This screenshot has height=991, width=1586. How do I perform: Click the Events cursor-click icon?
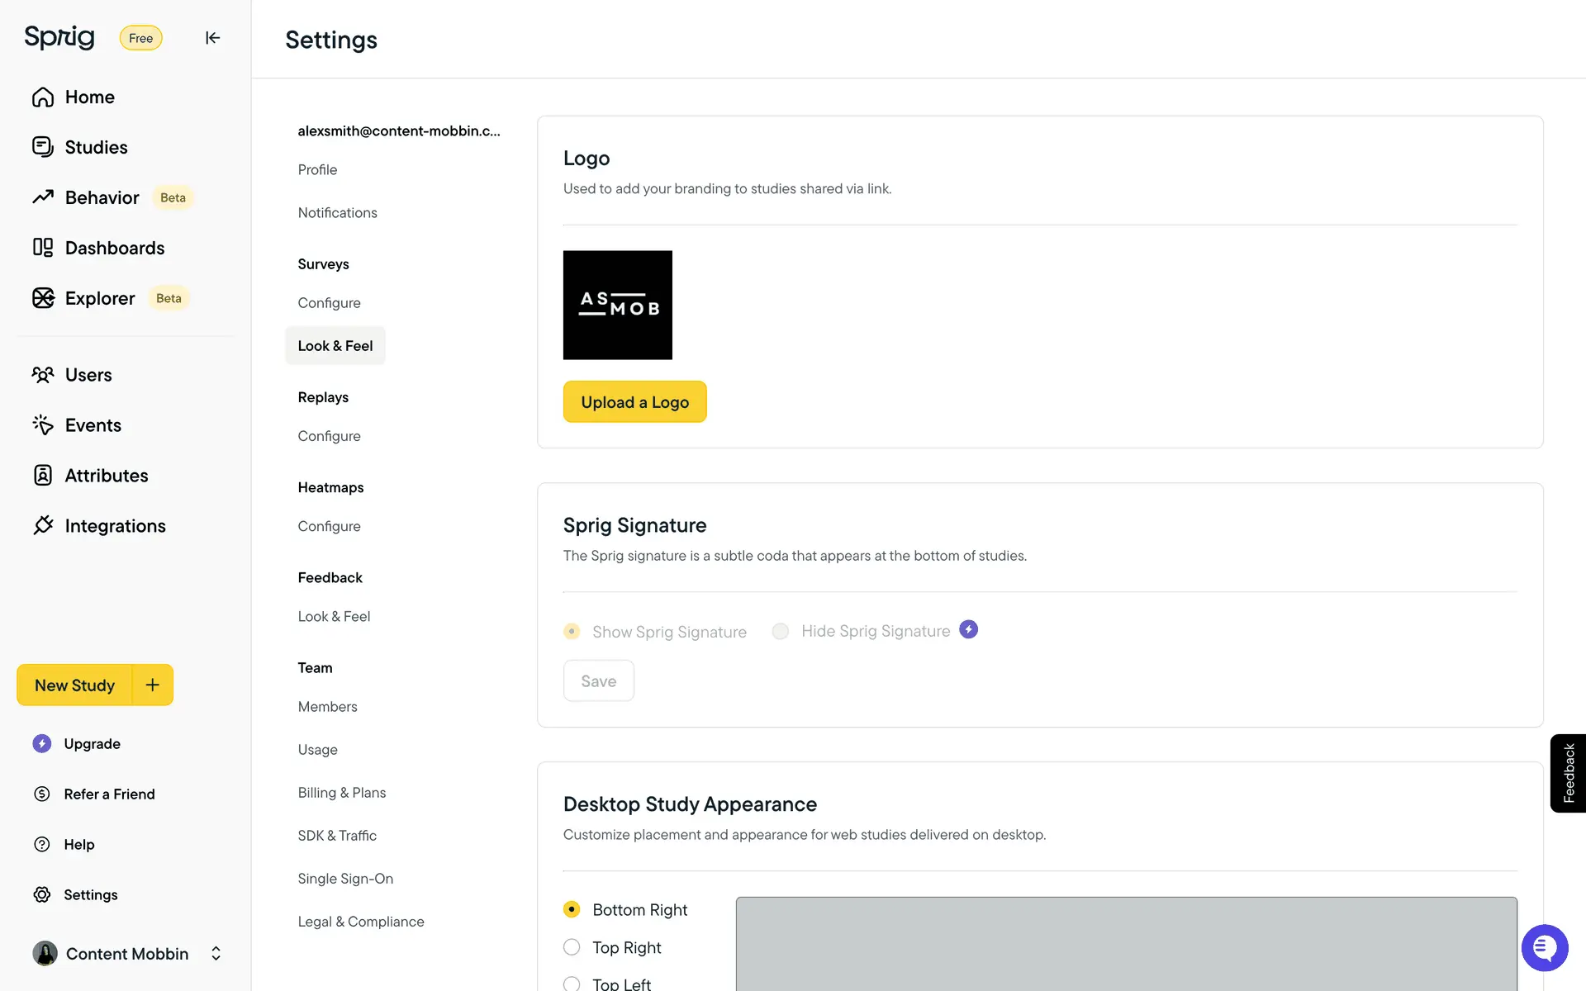pyautogui.click(x=43, y=425)
